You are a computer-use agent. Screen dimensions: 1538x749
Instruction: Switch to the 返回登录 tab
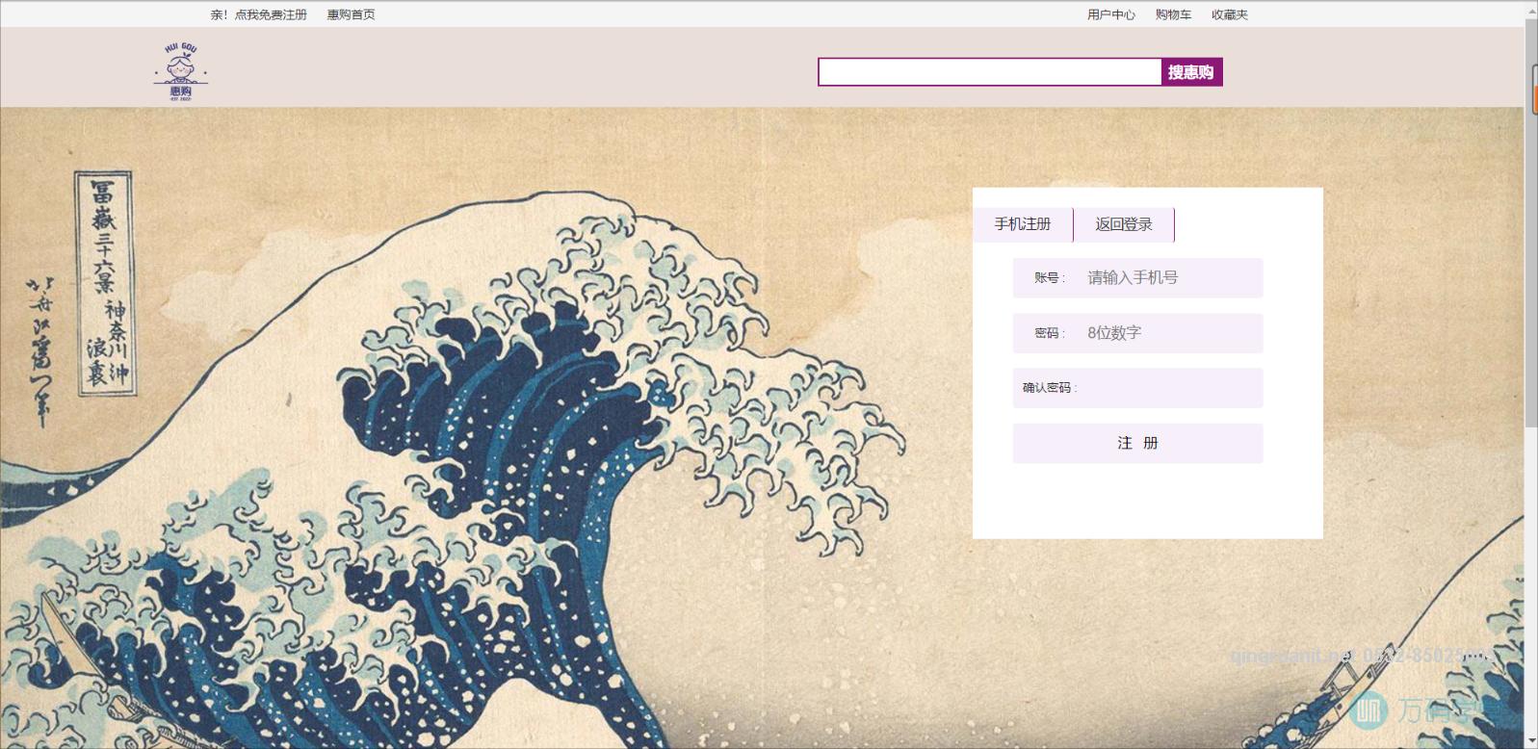tap(1124, 224)
